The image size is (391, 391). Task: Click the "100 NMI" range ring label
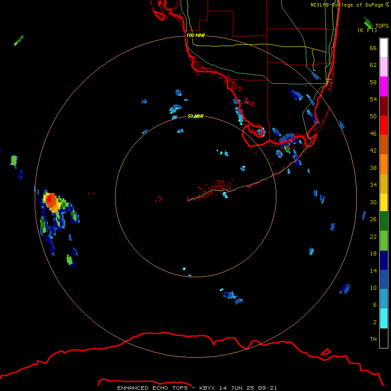pos(195,36)
